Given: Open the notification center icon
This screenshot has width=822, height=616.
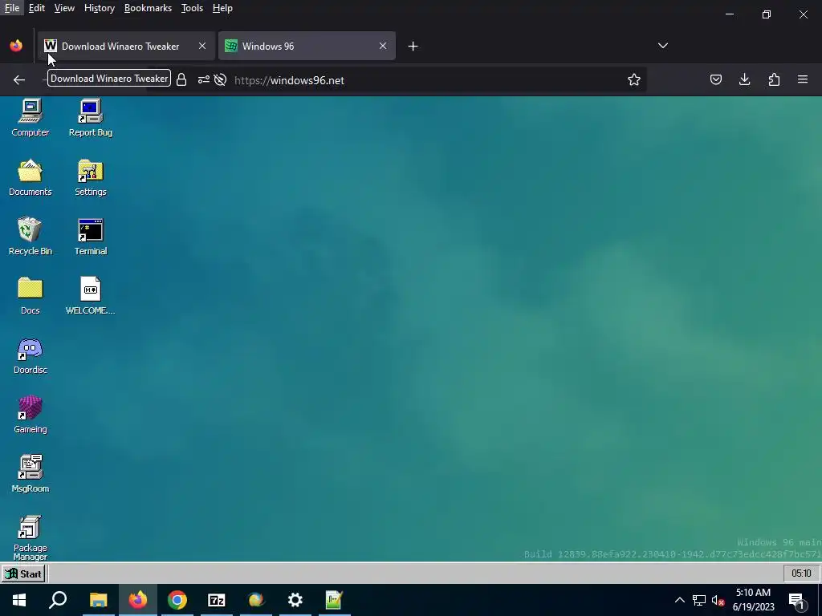Looking at the screenshot, I should click(x=797, y=601).
